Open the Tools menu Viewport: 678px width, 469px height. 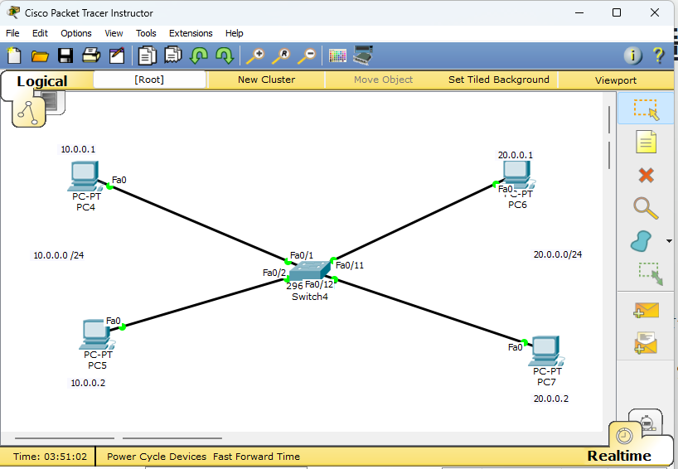(146, 33)
